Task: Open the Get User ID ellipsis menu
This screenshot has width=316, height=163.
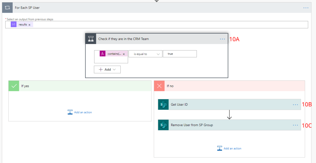Action: [x=295, y=104]
